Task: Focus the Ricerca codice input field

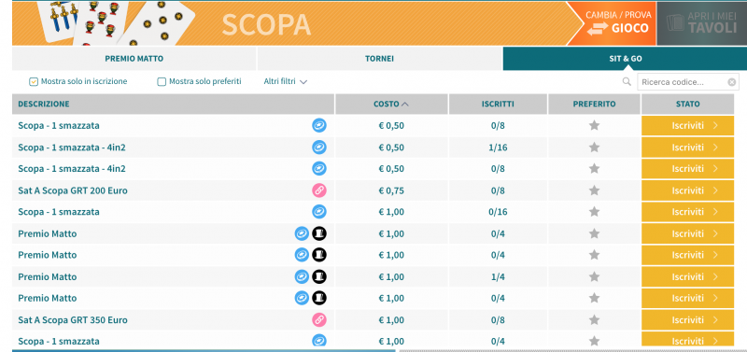Action: pyautogui.click(x=683, y=82)
